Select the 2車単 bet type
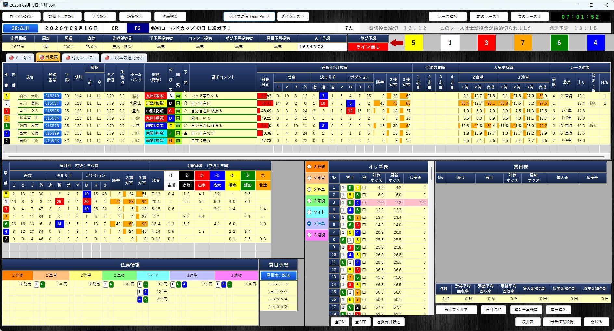The image size is (614, 331). [317, 178]
